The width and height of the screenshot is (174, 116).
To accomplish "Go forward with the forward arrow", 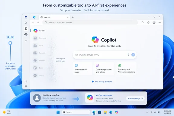I will click(38, 23).
